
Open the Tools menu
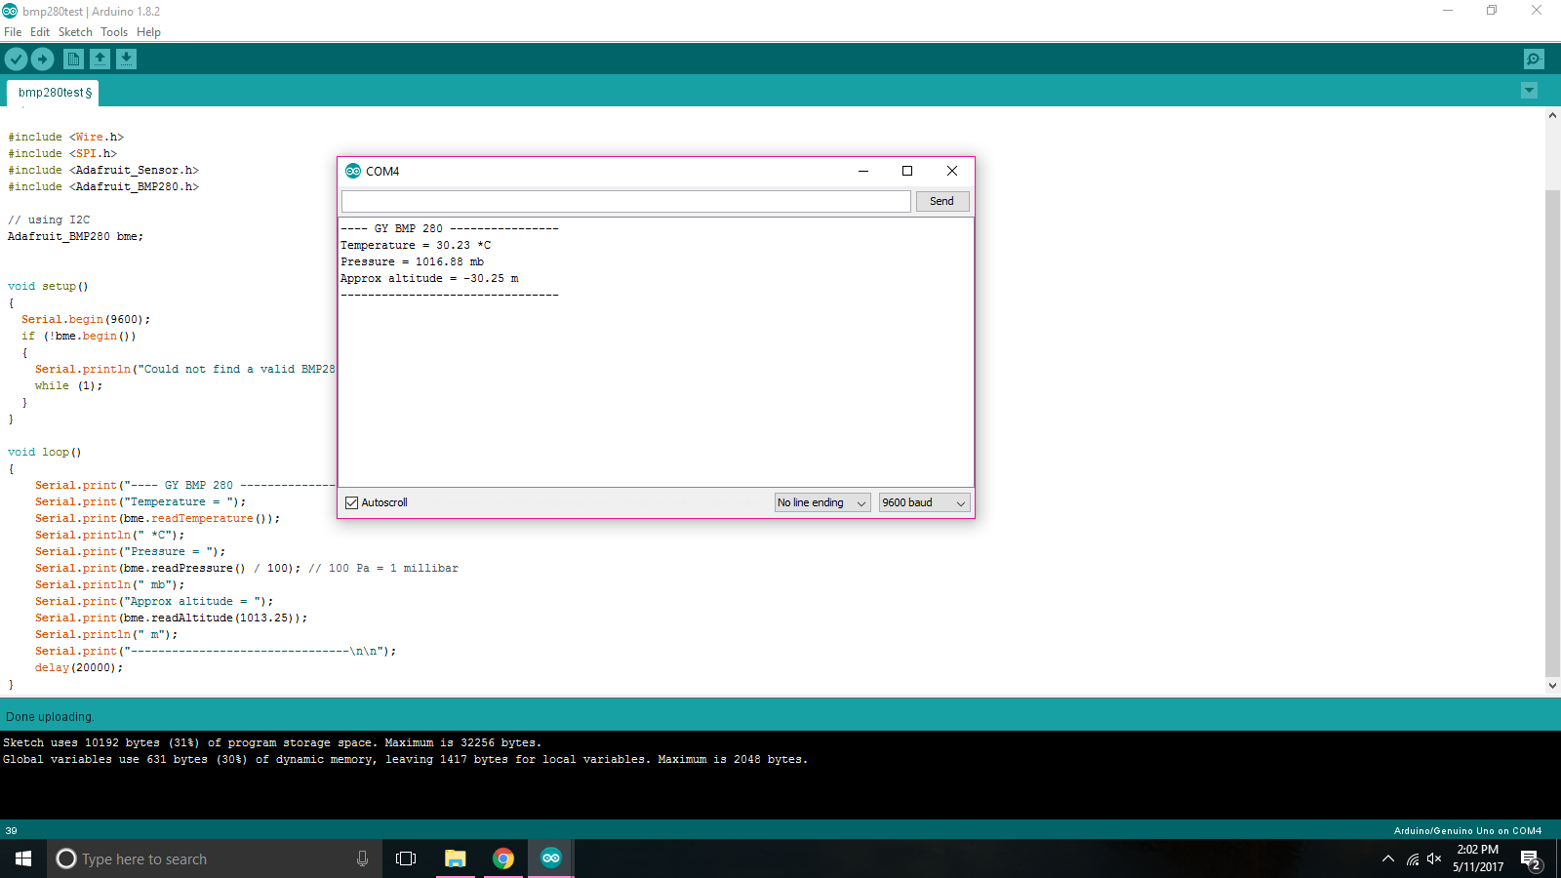114,32
